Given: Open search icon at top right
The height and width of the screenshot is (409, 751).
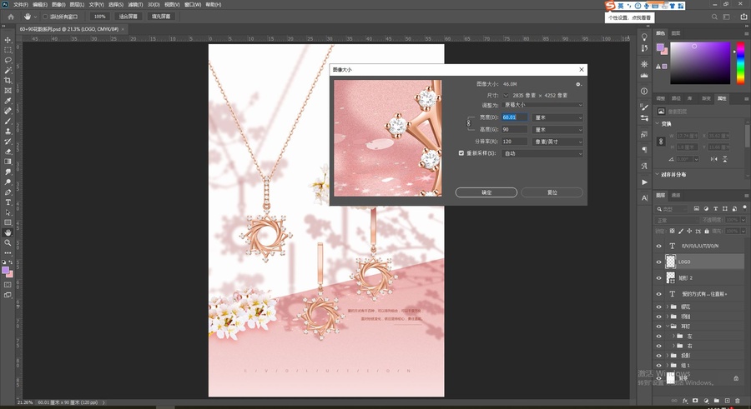Looking at the screenshot, I should click(x=714, y=17).
